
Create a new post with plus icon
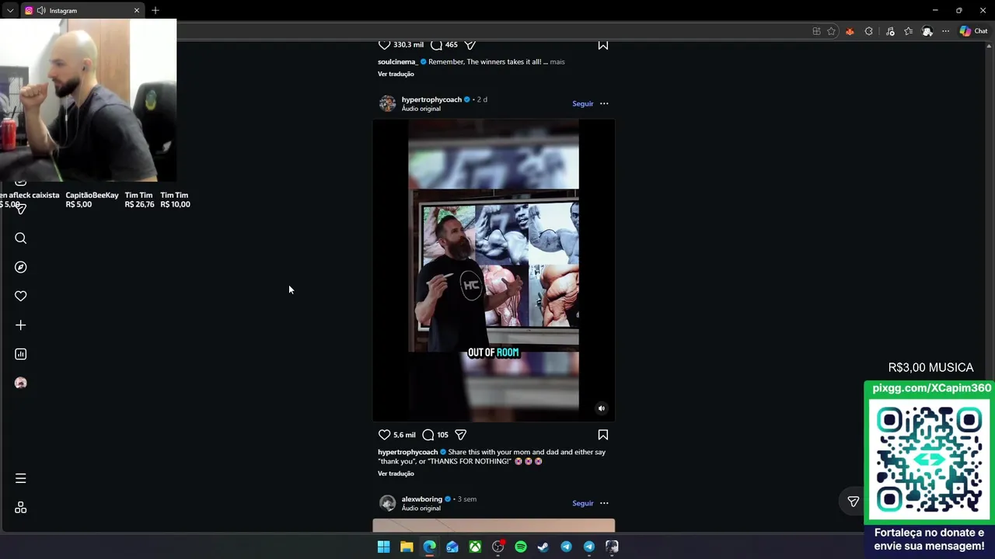[x=21, y=325]
